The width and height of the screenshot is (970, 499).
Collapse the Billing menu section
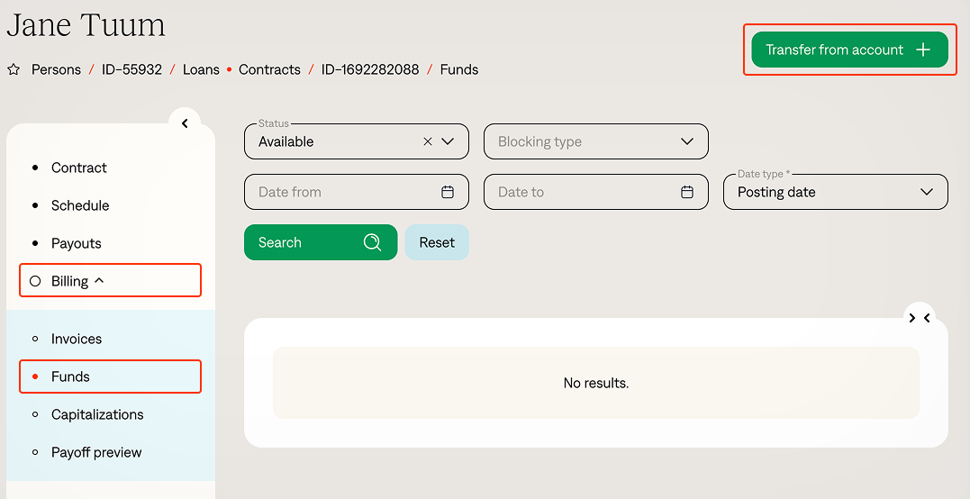[x=99, y=281]
